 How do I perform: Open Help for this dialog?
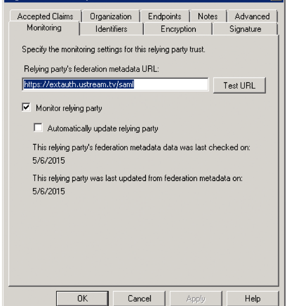tap(253, 299)
